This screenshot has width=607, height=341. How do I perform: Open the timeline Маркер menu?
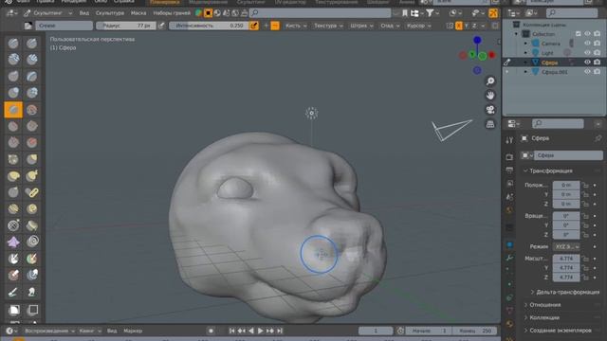[133, 331]
